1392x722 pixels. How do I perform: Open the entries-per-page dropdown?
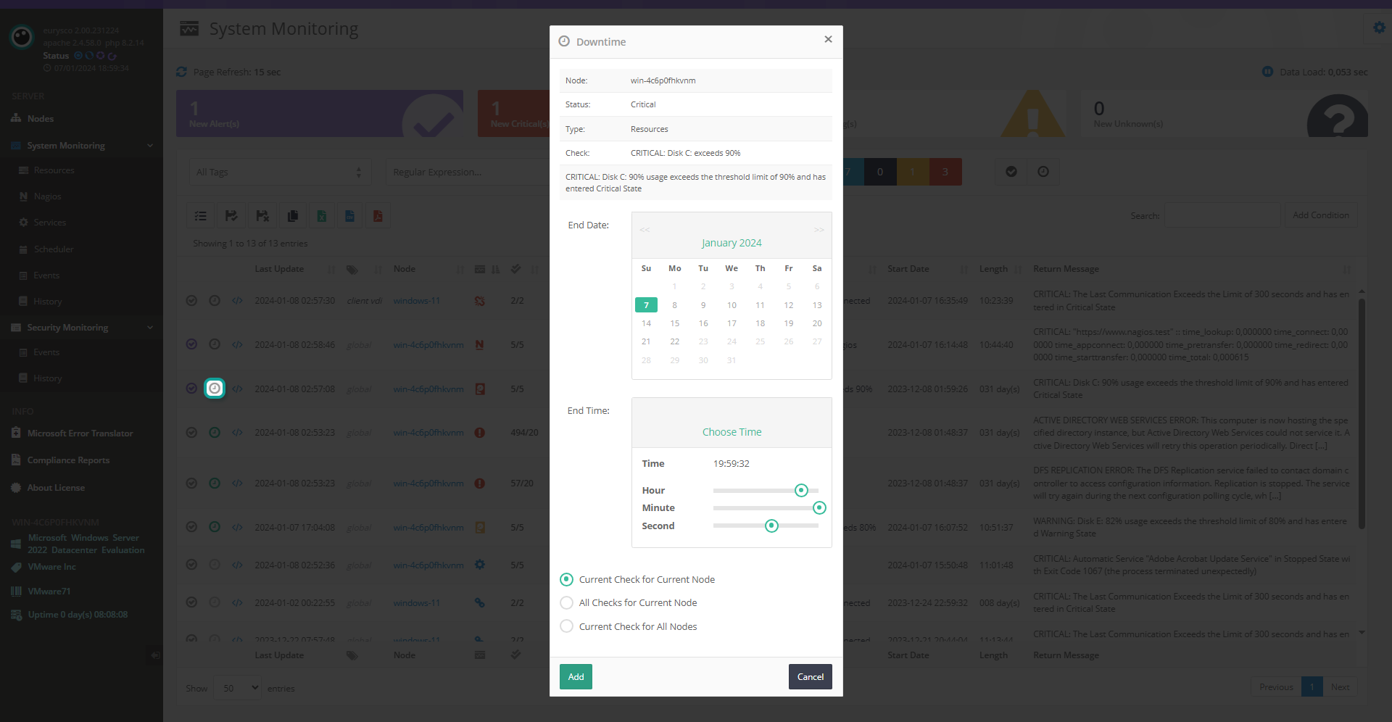[x=238, y=688]
